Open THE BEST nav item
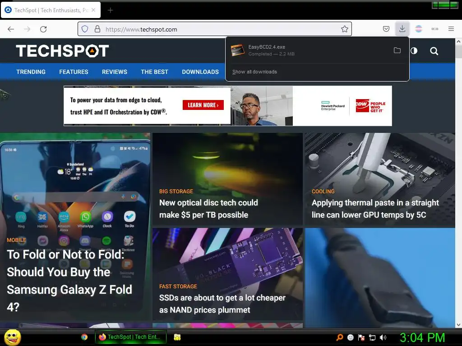Image resolution: width=462 pixels, height=346 pixels. pos(154,72)
